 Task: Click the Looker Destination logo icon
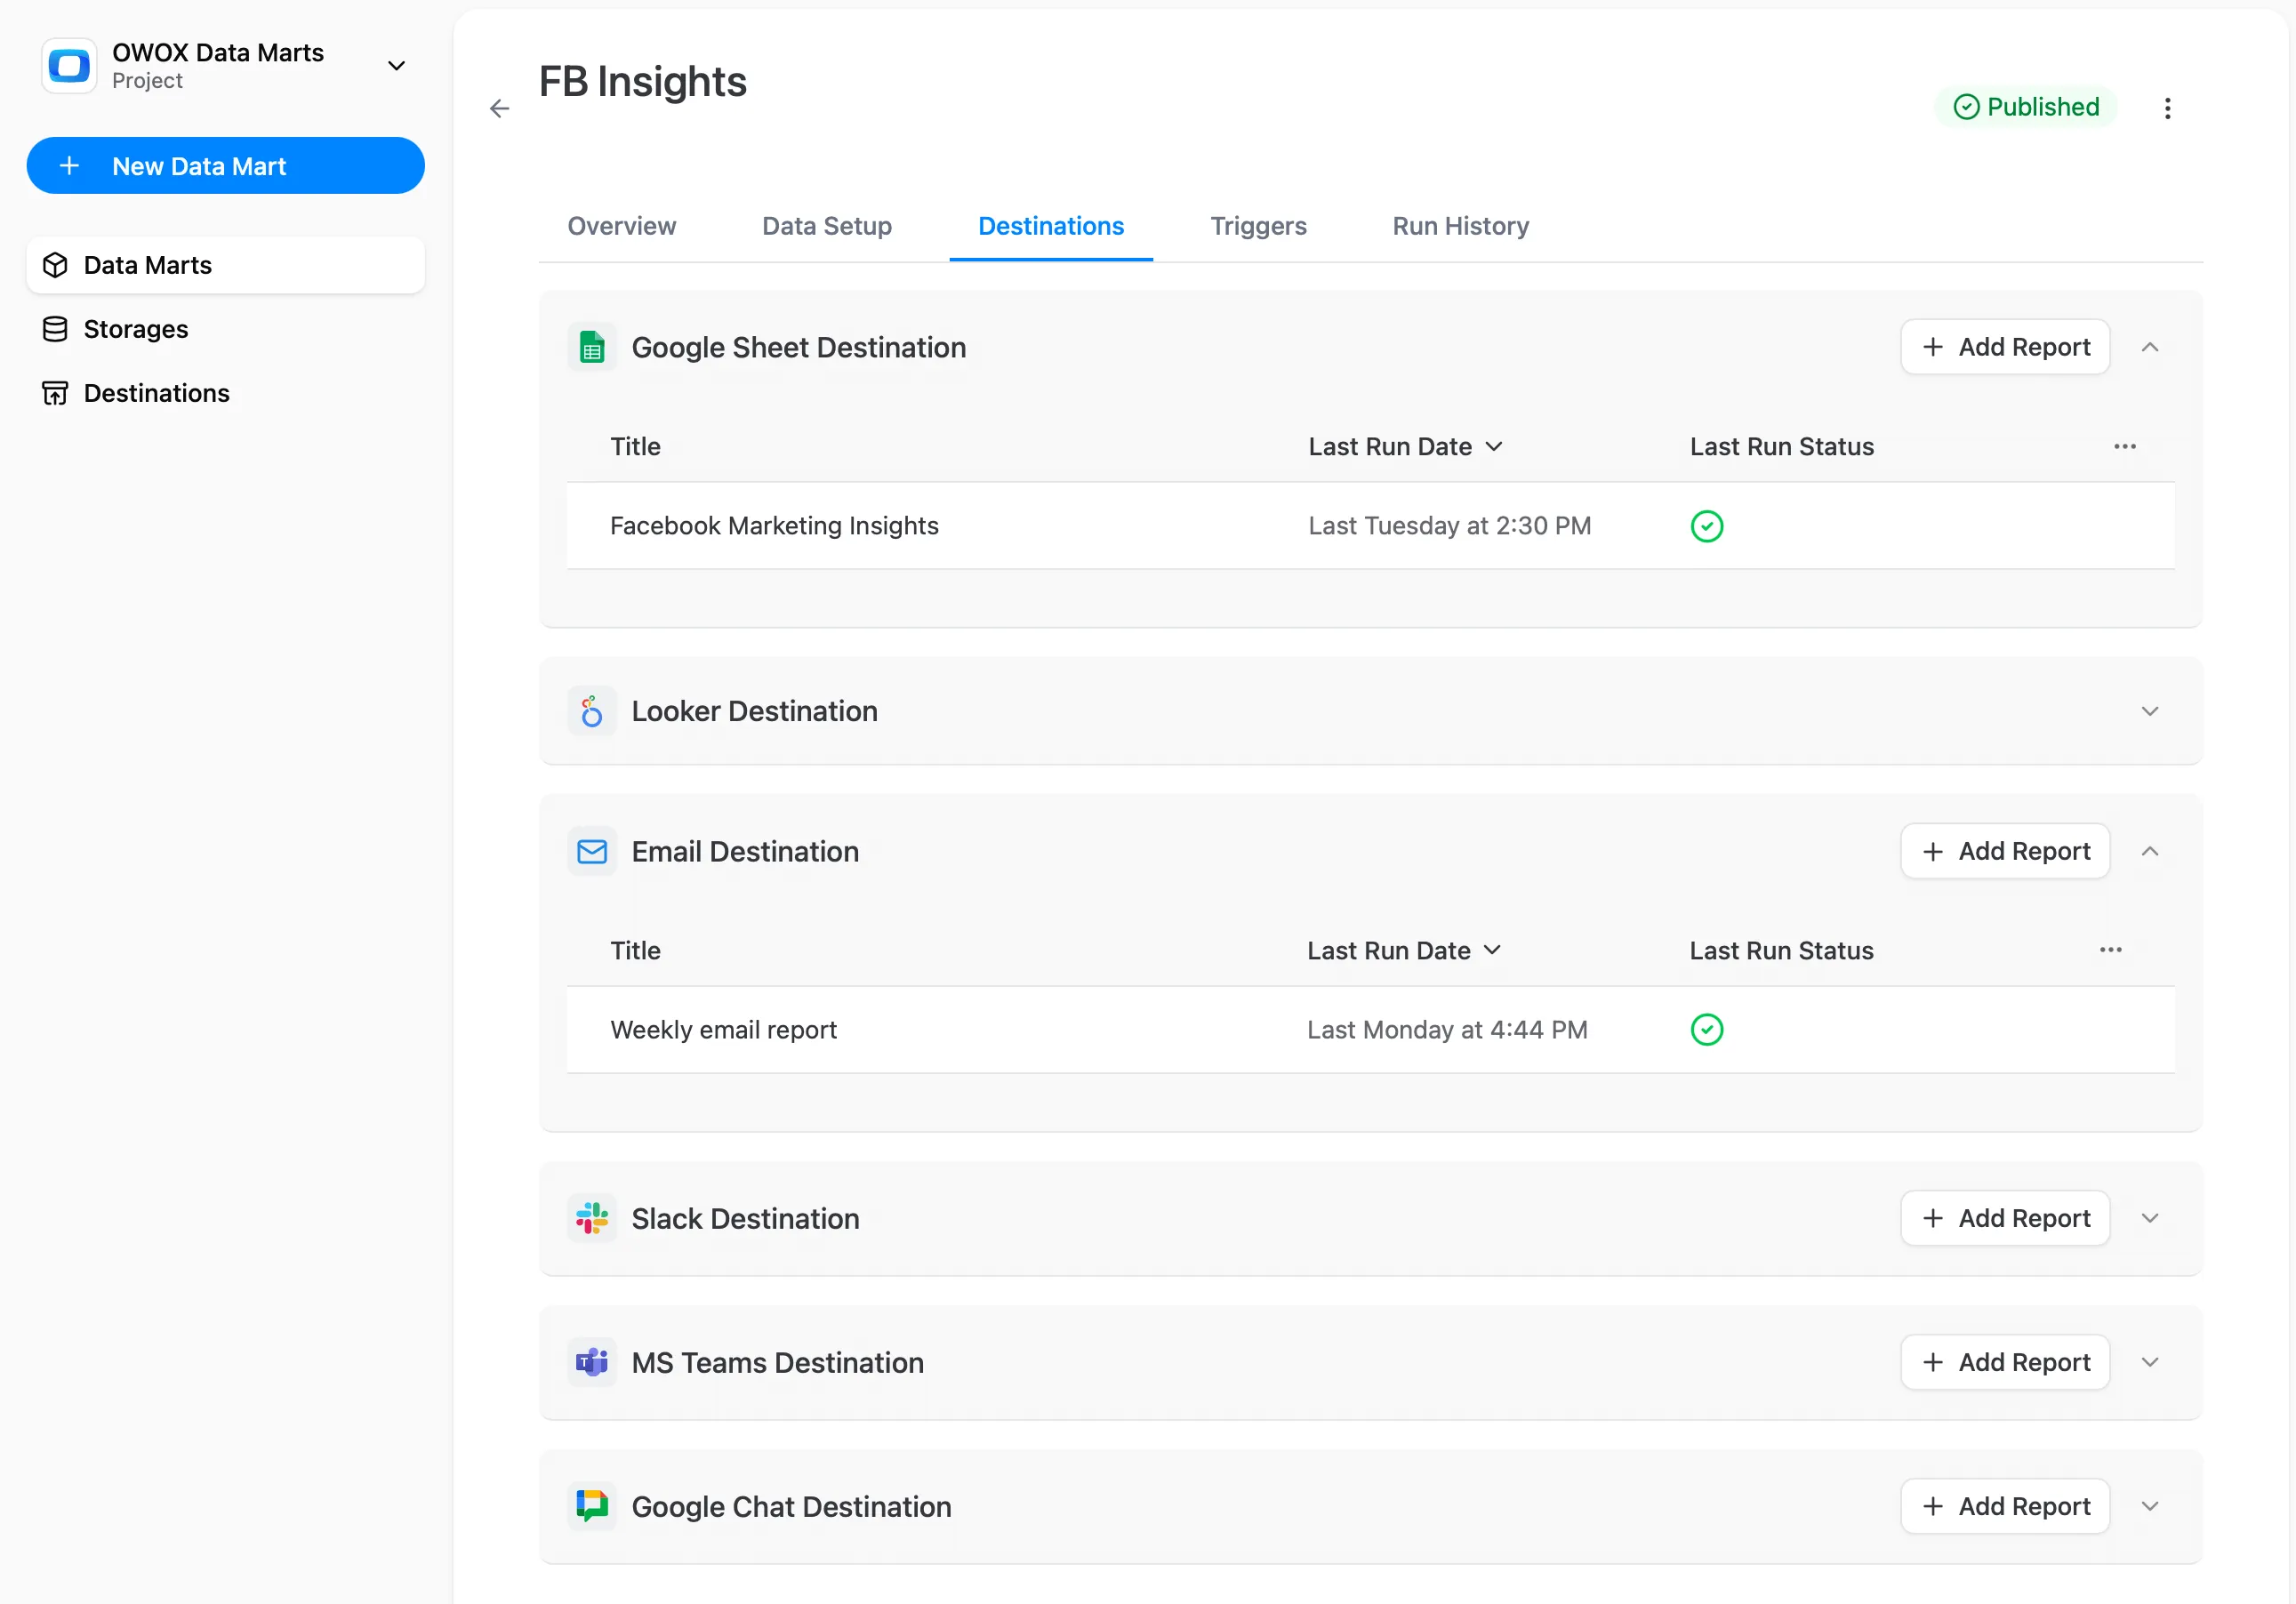[x=592, y=711]
